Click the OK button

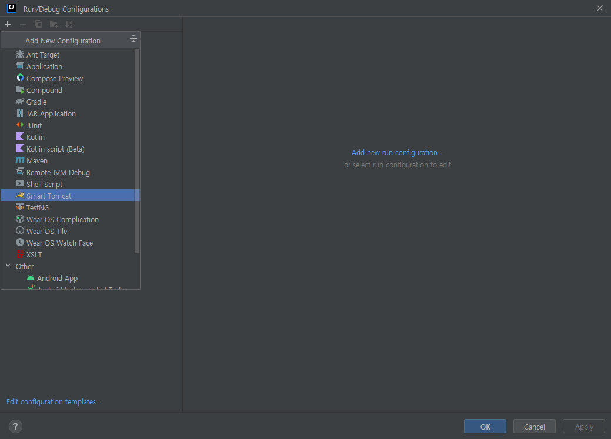pos(485,427)
